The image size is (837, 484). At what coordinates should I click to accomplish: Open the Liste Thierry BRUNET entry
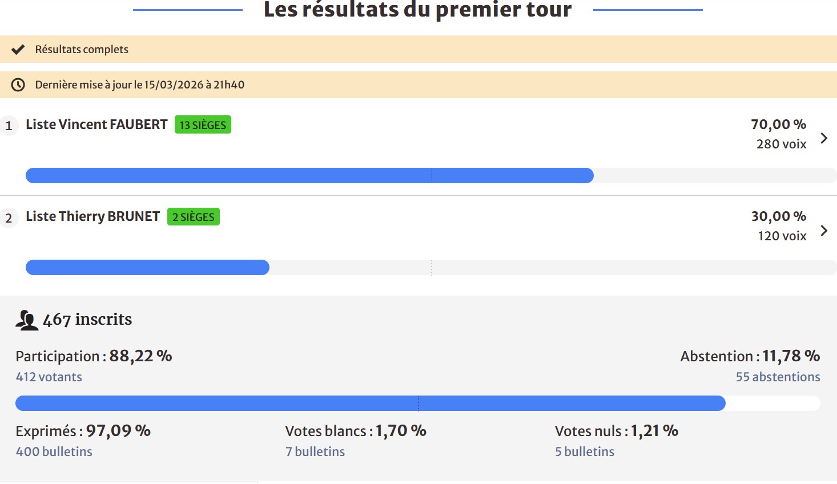tap(92, 216)
